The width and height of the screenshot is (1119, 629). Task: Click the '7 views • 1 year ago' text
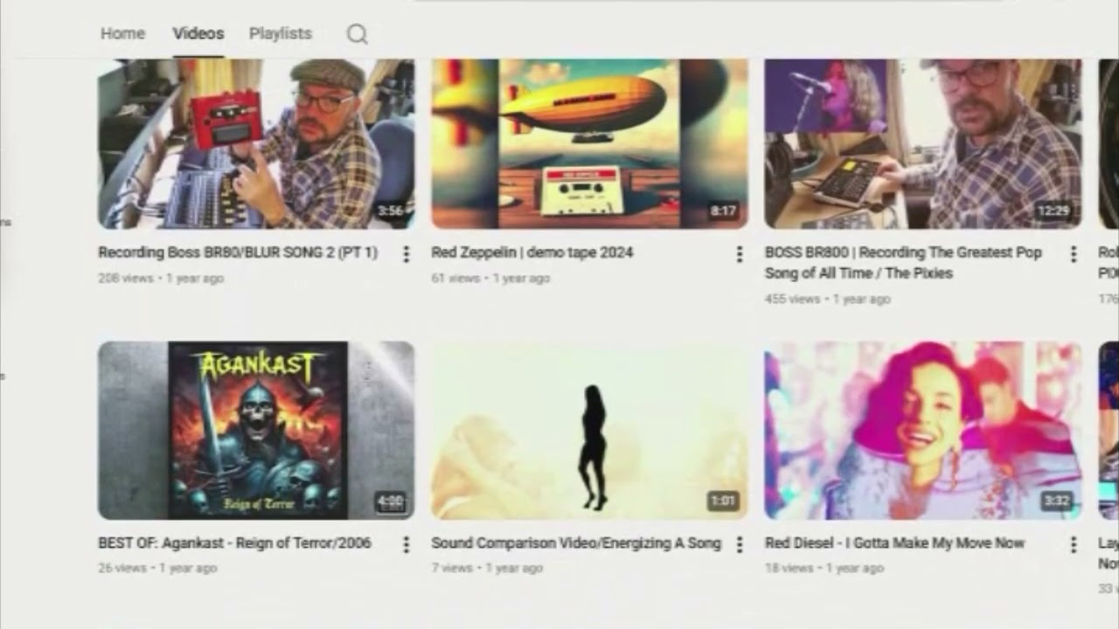coord(487,568)
